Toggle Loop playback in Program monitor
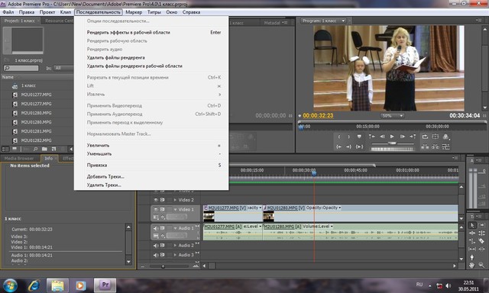Screen dimensions: 489x293 click(x=425, y=137)
